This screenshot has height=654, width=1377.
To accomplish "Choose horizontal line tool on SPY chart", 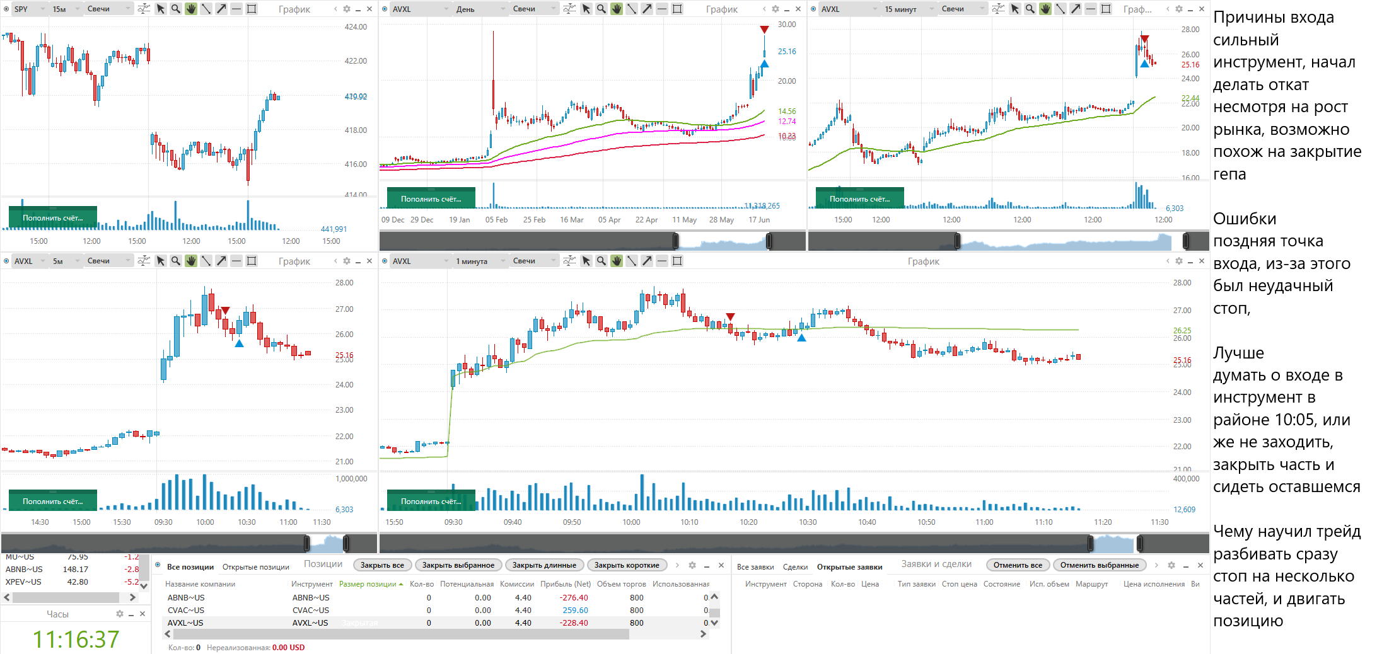I will (236, 9).
